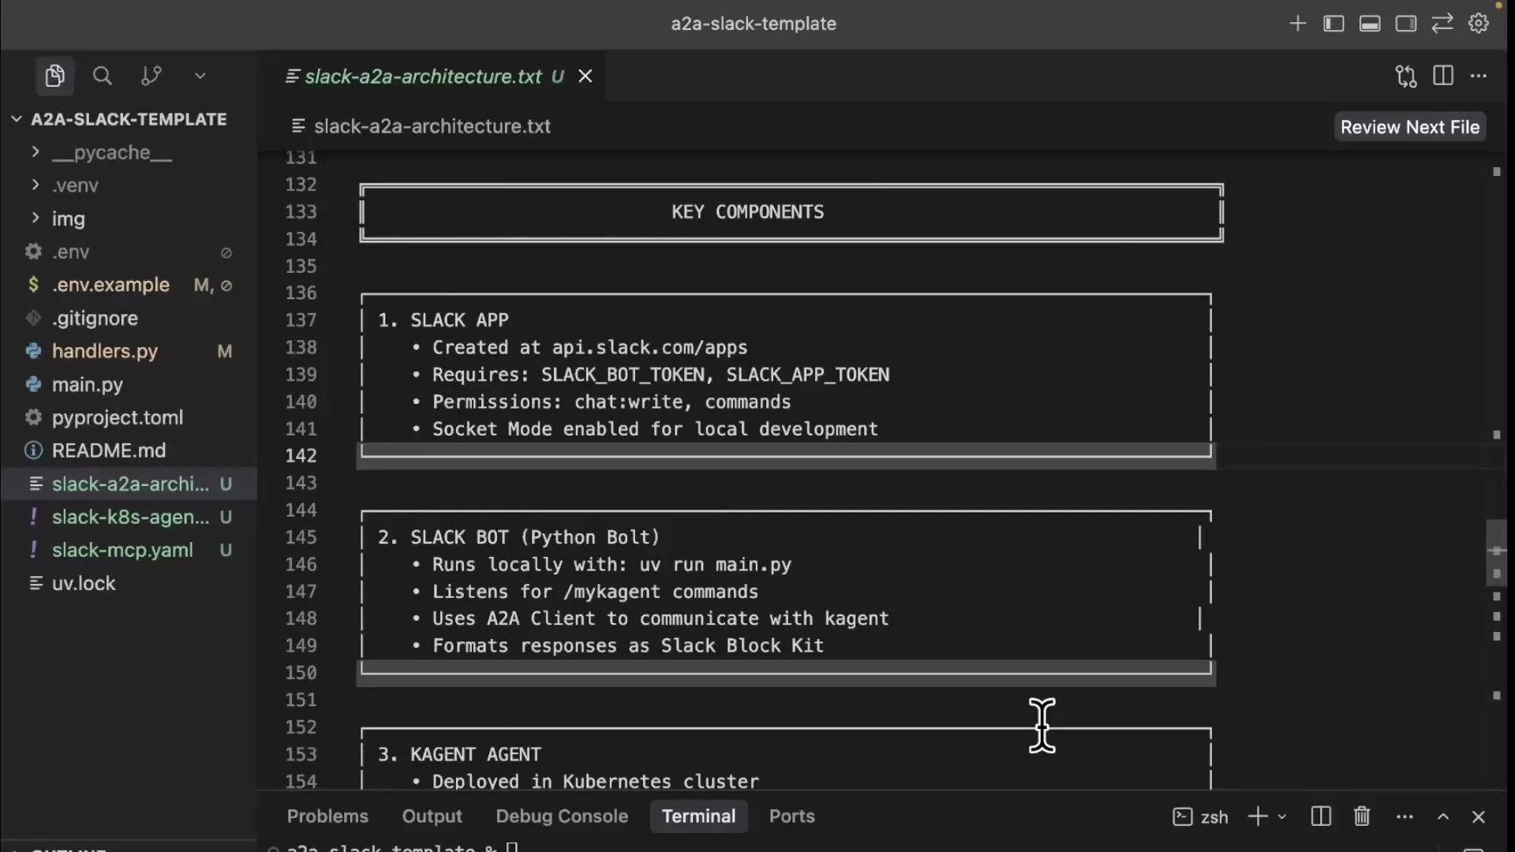Screen dimensions: 1515x852
Task: Click the plus icon in title bar
Action: point(1298,24)
